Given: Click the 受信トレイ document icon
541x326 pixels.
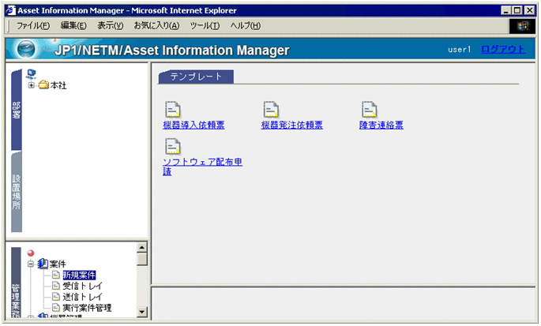Looking at the screenshot, I should 56,286.
